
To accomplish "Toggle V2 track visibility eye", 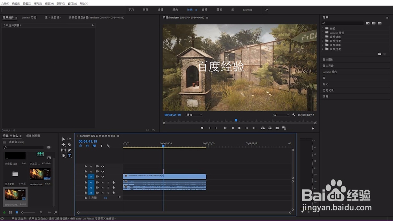I will click(103, 171).
